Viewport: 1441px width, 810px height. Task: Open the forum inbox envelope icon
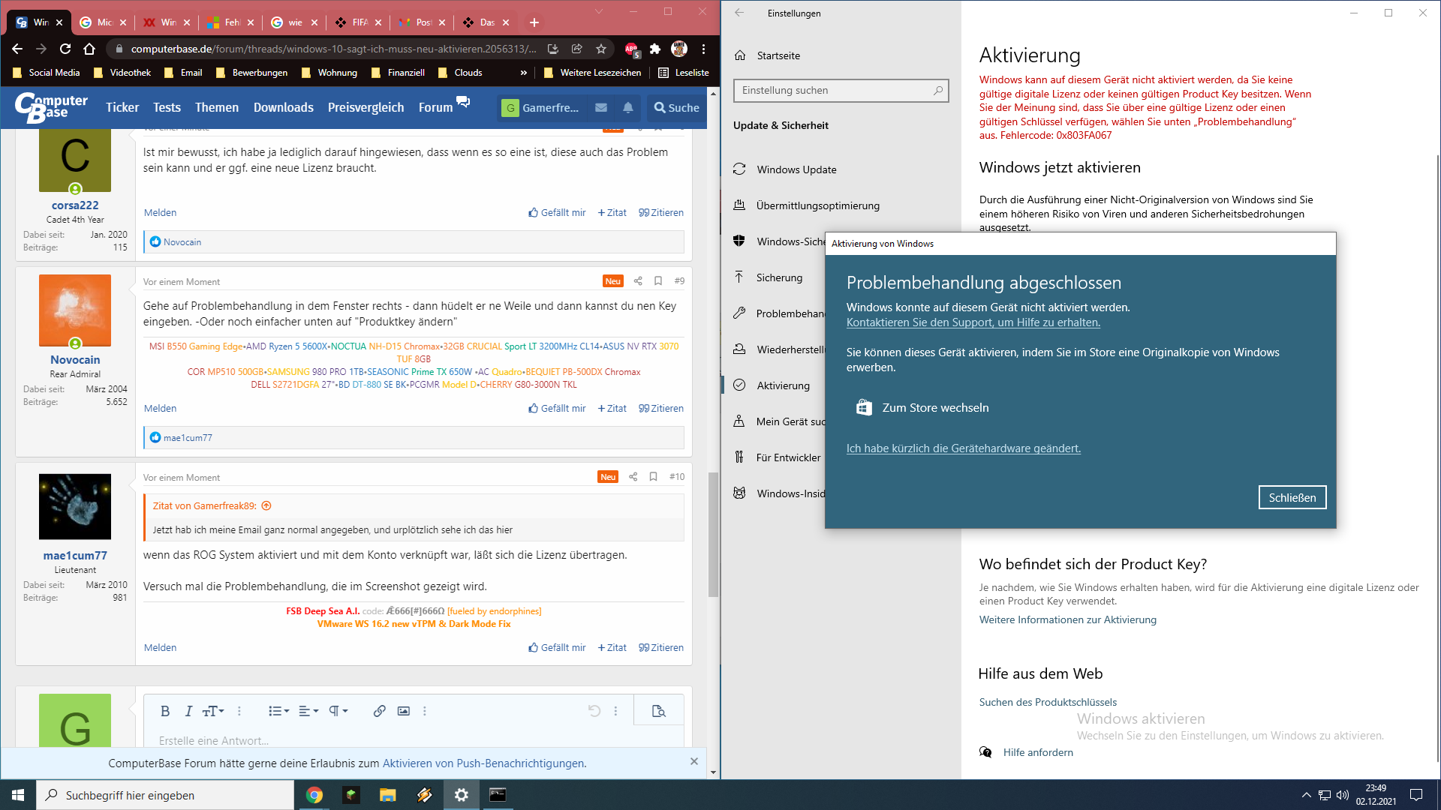tap(601, 108)
